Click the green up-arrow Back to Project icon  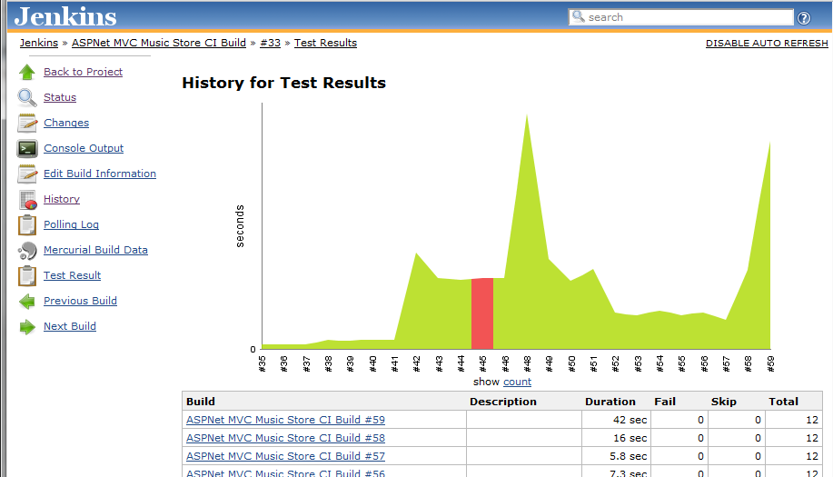tap(27, 72)
